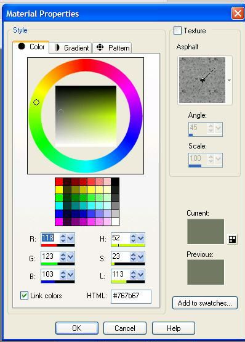This screenshot has width=245, height=342.
Task: Click the swatches icon beside Current color
Action: 232,240
